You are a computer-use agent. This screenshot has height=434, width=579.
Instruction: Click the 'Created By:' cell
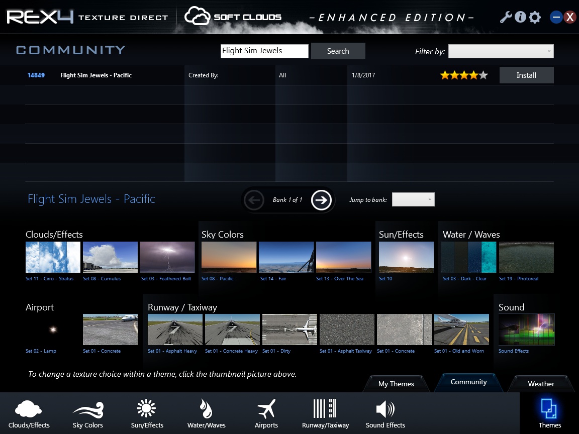204,75
